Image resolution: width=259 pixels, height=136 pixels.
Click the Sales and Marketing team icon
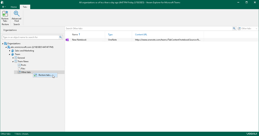[13, 51]
